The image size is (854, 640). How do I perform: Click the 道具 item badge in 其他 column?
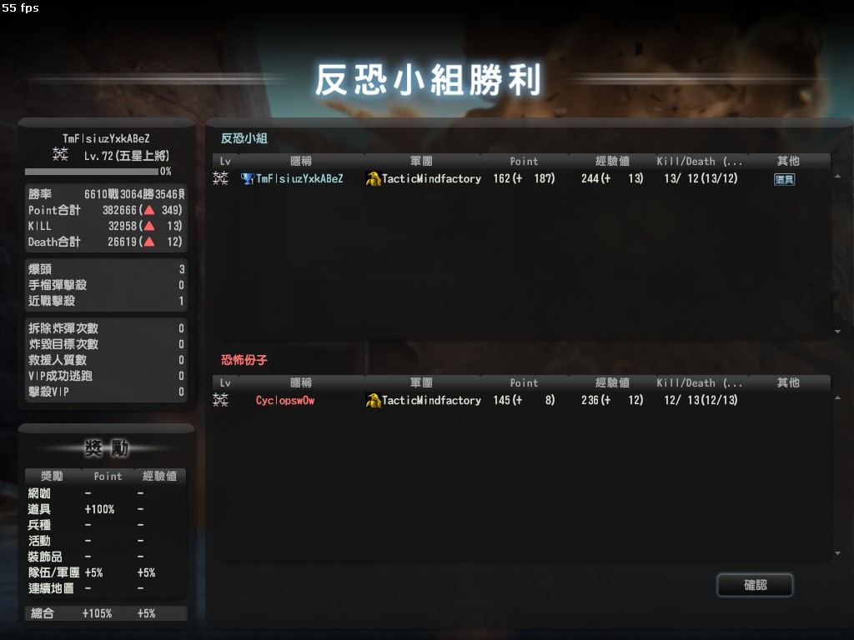[x=784, y=179]
